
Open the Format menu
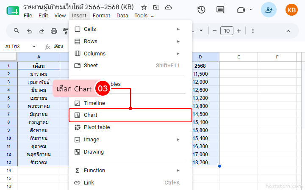tap(101, 16)
